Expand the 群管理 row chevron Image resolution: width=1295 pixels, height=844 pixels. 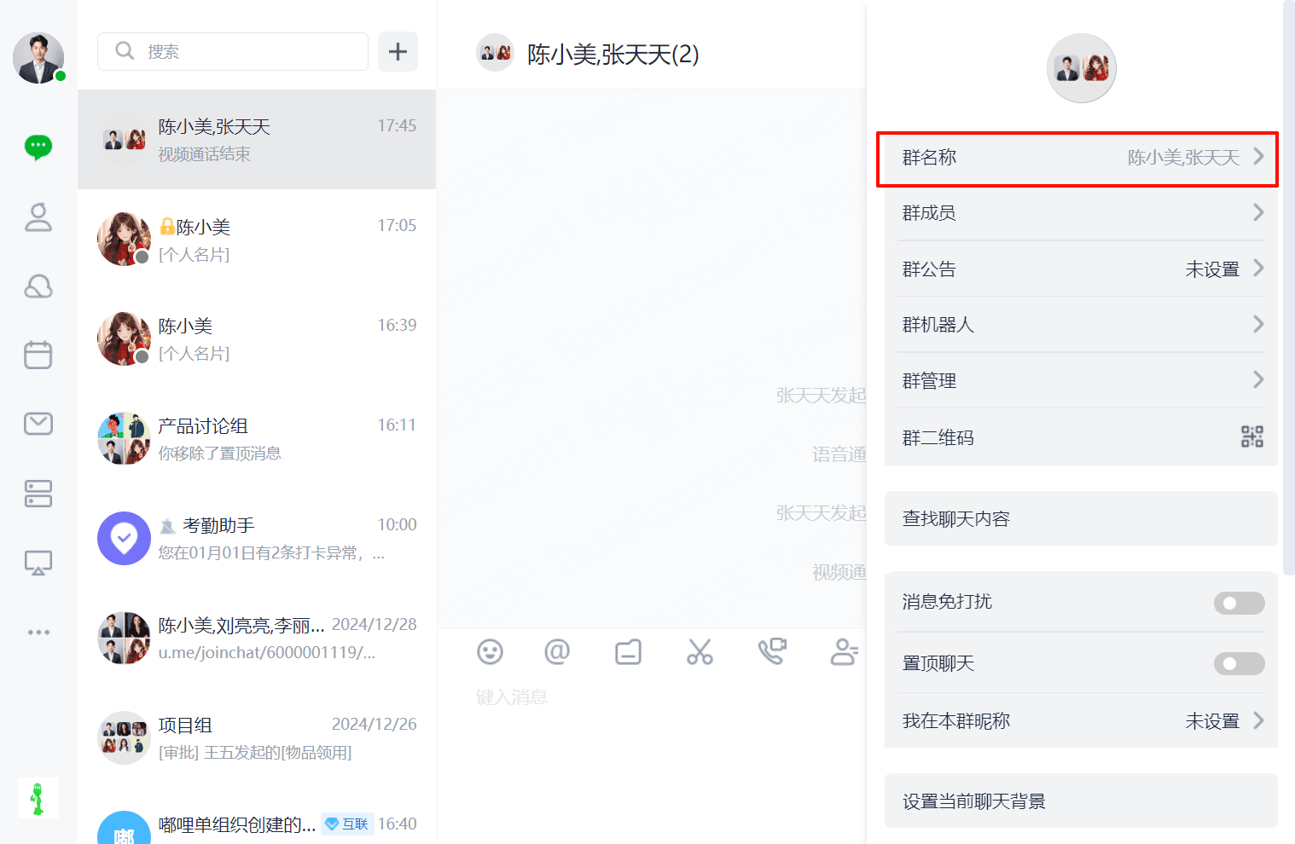(1258, 379)
